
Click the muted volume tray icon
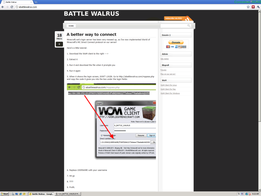click(249, 194)
